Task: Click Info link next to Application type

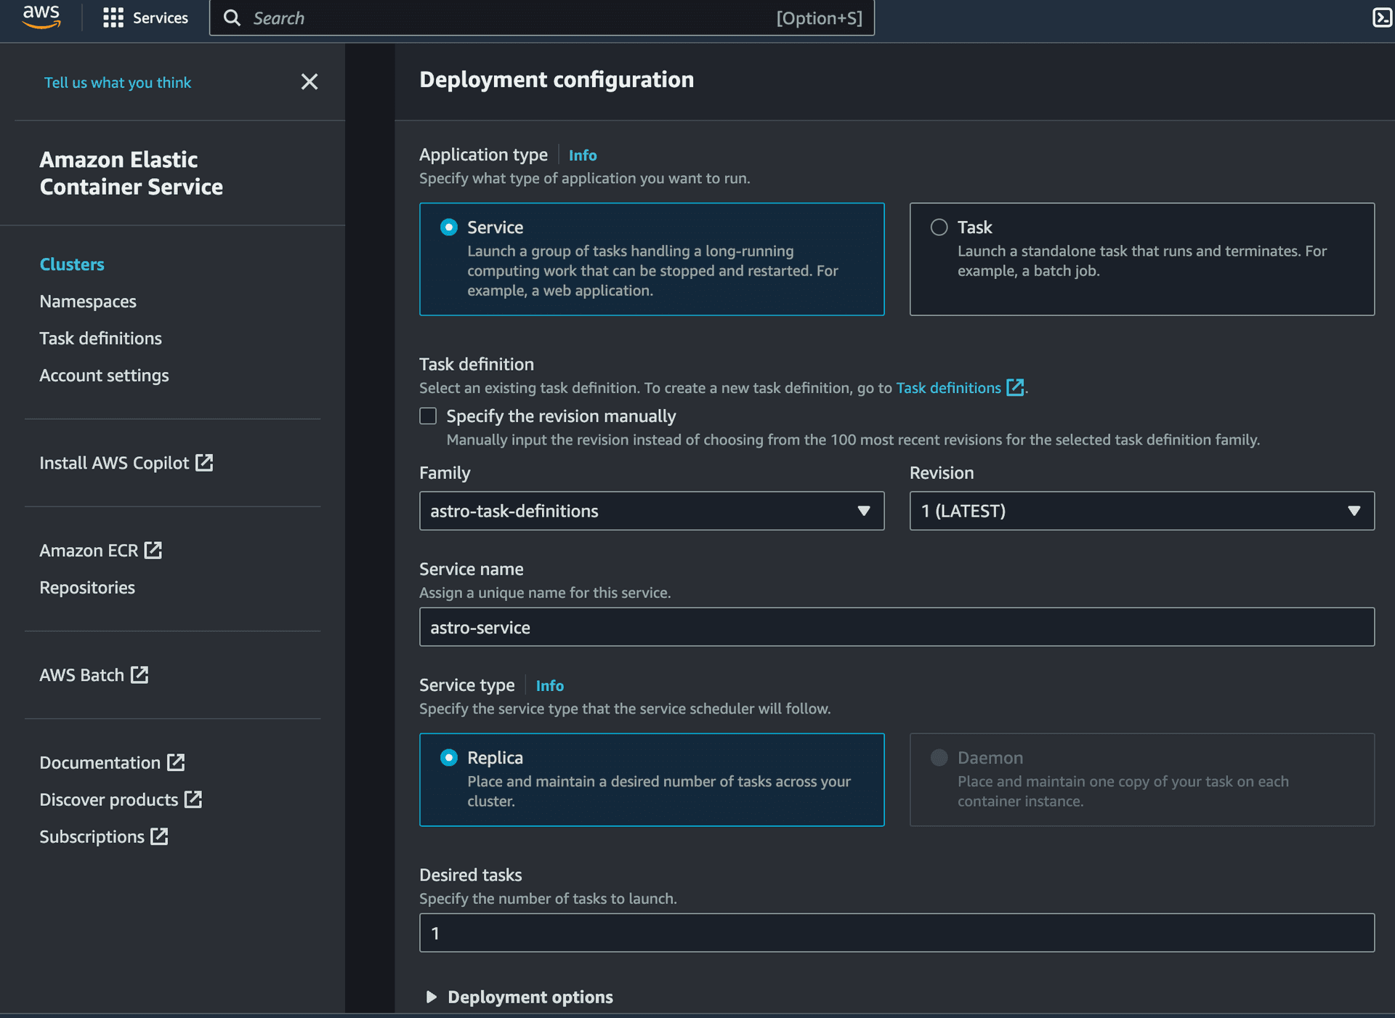Action: pos(582,155)
